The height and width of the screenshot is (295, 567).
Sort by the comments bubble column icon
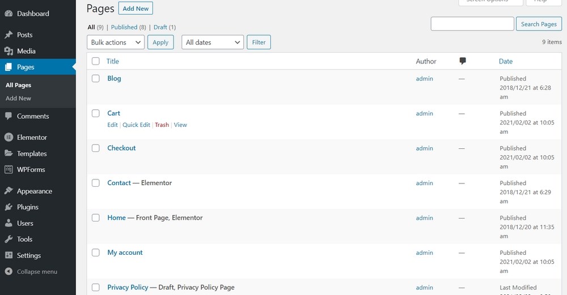pyautogui.click(x=463, y=61)
